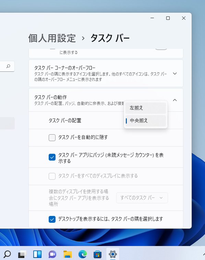Open the すべてのタスク バー dropdown
Viewport: 205px width, 260px height.
tap(142, 198)
